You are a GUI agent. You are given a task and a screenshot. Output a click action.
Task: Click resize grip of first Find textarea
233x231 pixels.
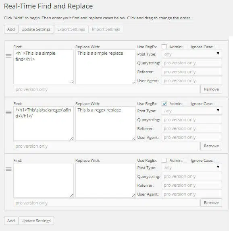[x=72, y=82]
